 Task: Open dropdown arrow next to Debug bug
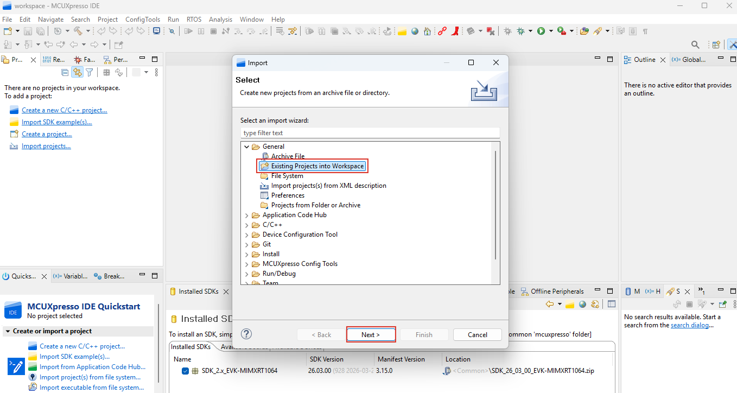(x=530, y=31)
